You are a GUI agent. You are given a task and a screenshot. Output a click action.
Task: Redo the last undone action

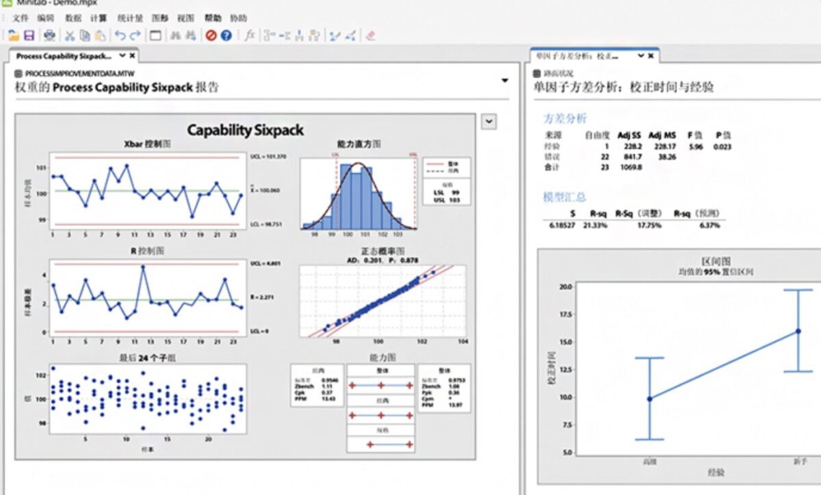(135, 36)
